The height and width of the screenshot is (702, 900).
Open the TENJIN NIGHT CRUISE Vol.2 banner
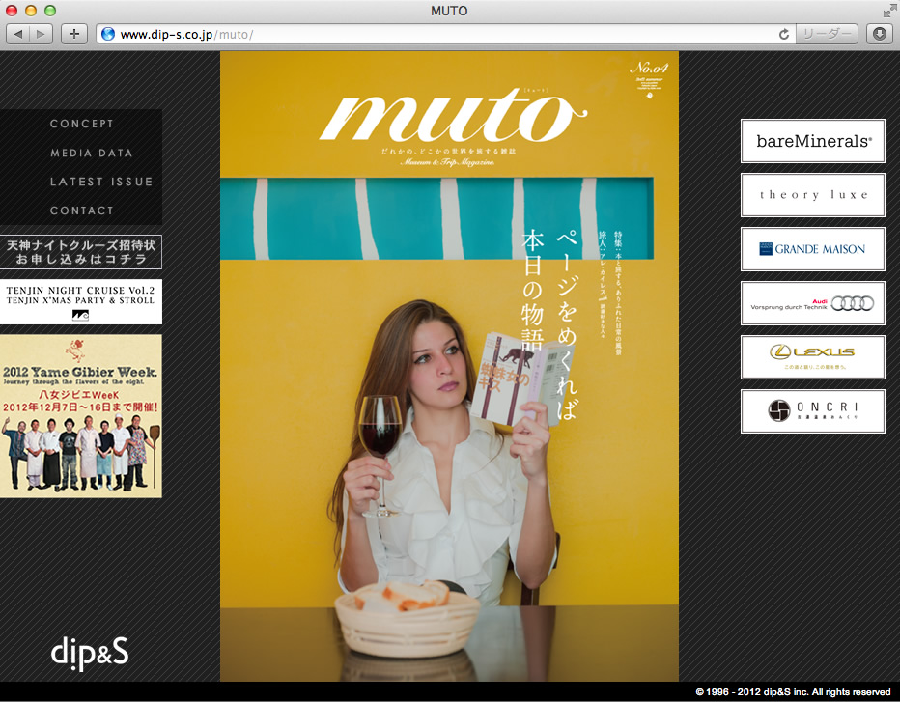(81, 302)
